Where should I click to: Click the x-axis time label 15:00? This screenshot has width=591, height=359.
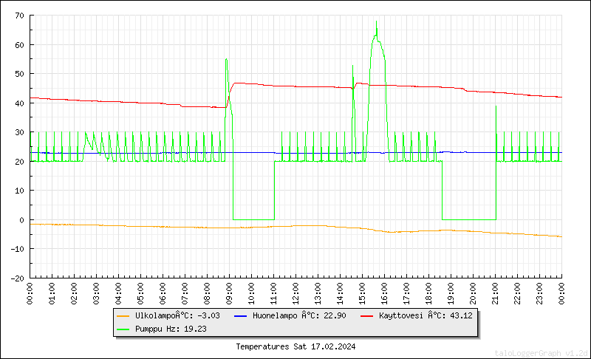pyautogui.click(x=362, y=294)
